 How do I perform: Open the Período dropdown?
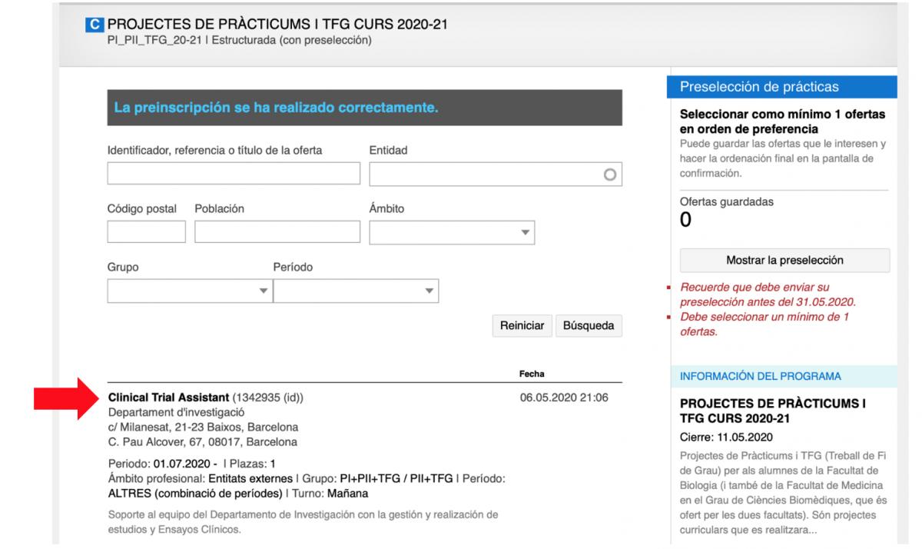click(356, 291)
